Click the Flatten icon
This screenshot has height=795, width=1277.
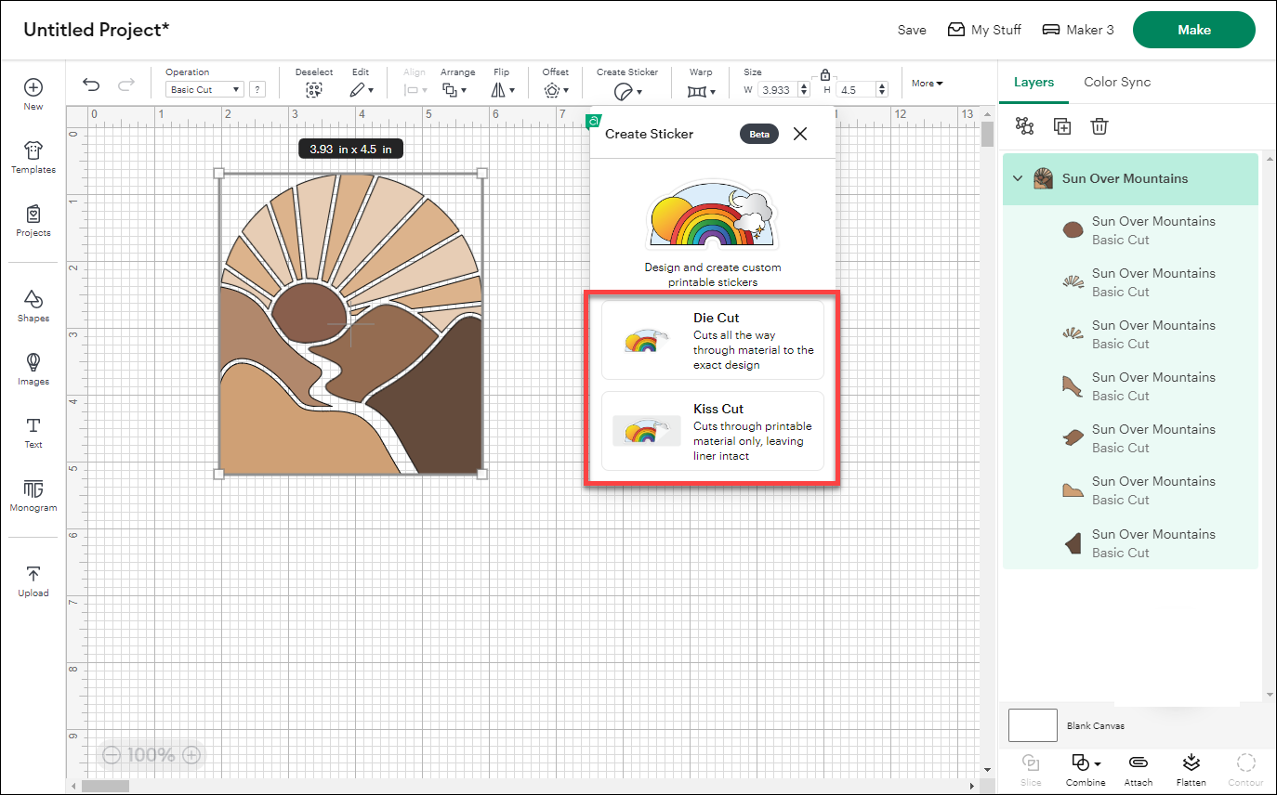pyautogui.click(x=1191, y=769)
